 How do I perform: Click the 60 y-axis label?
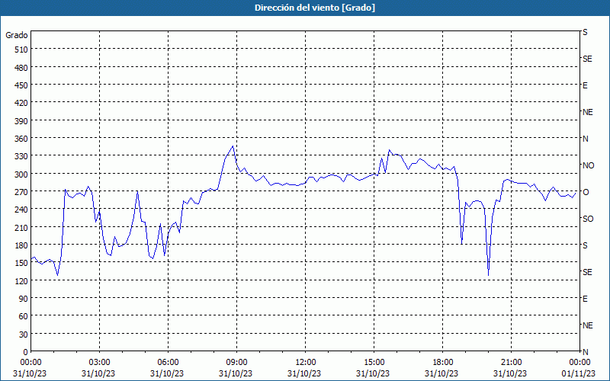click(x=24, y=316)
